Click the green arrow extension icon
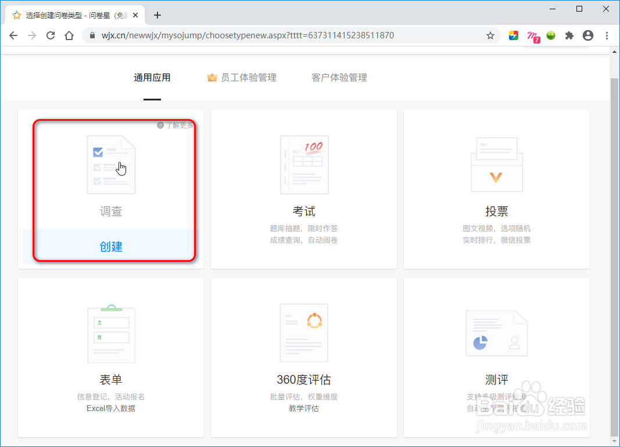The height and width of the screenshot is (447, 620). tap(550, 35)
